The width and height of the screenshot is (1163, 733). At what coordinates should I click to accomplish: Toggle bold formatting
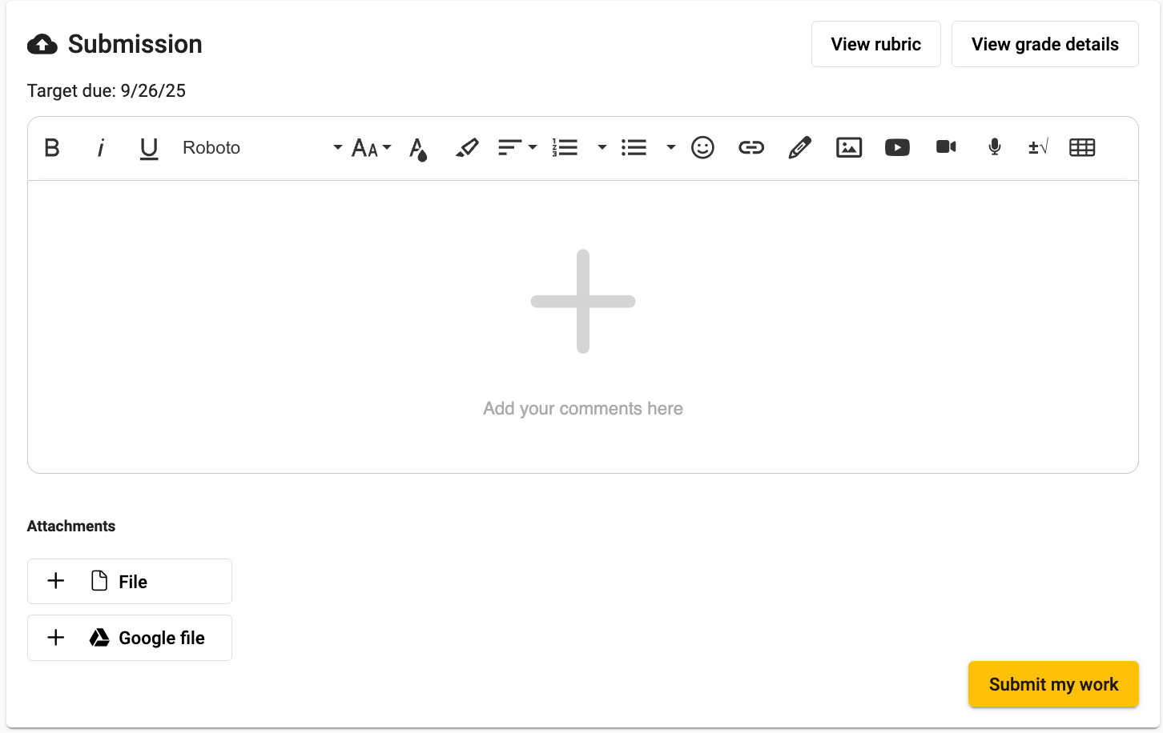[52, 148]
